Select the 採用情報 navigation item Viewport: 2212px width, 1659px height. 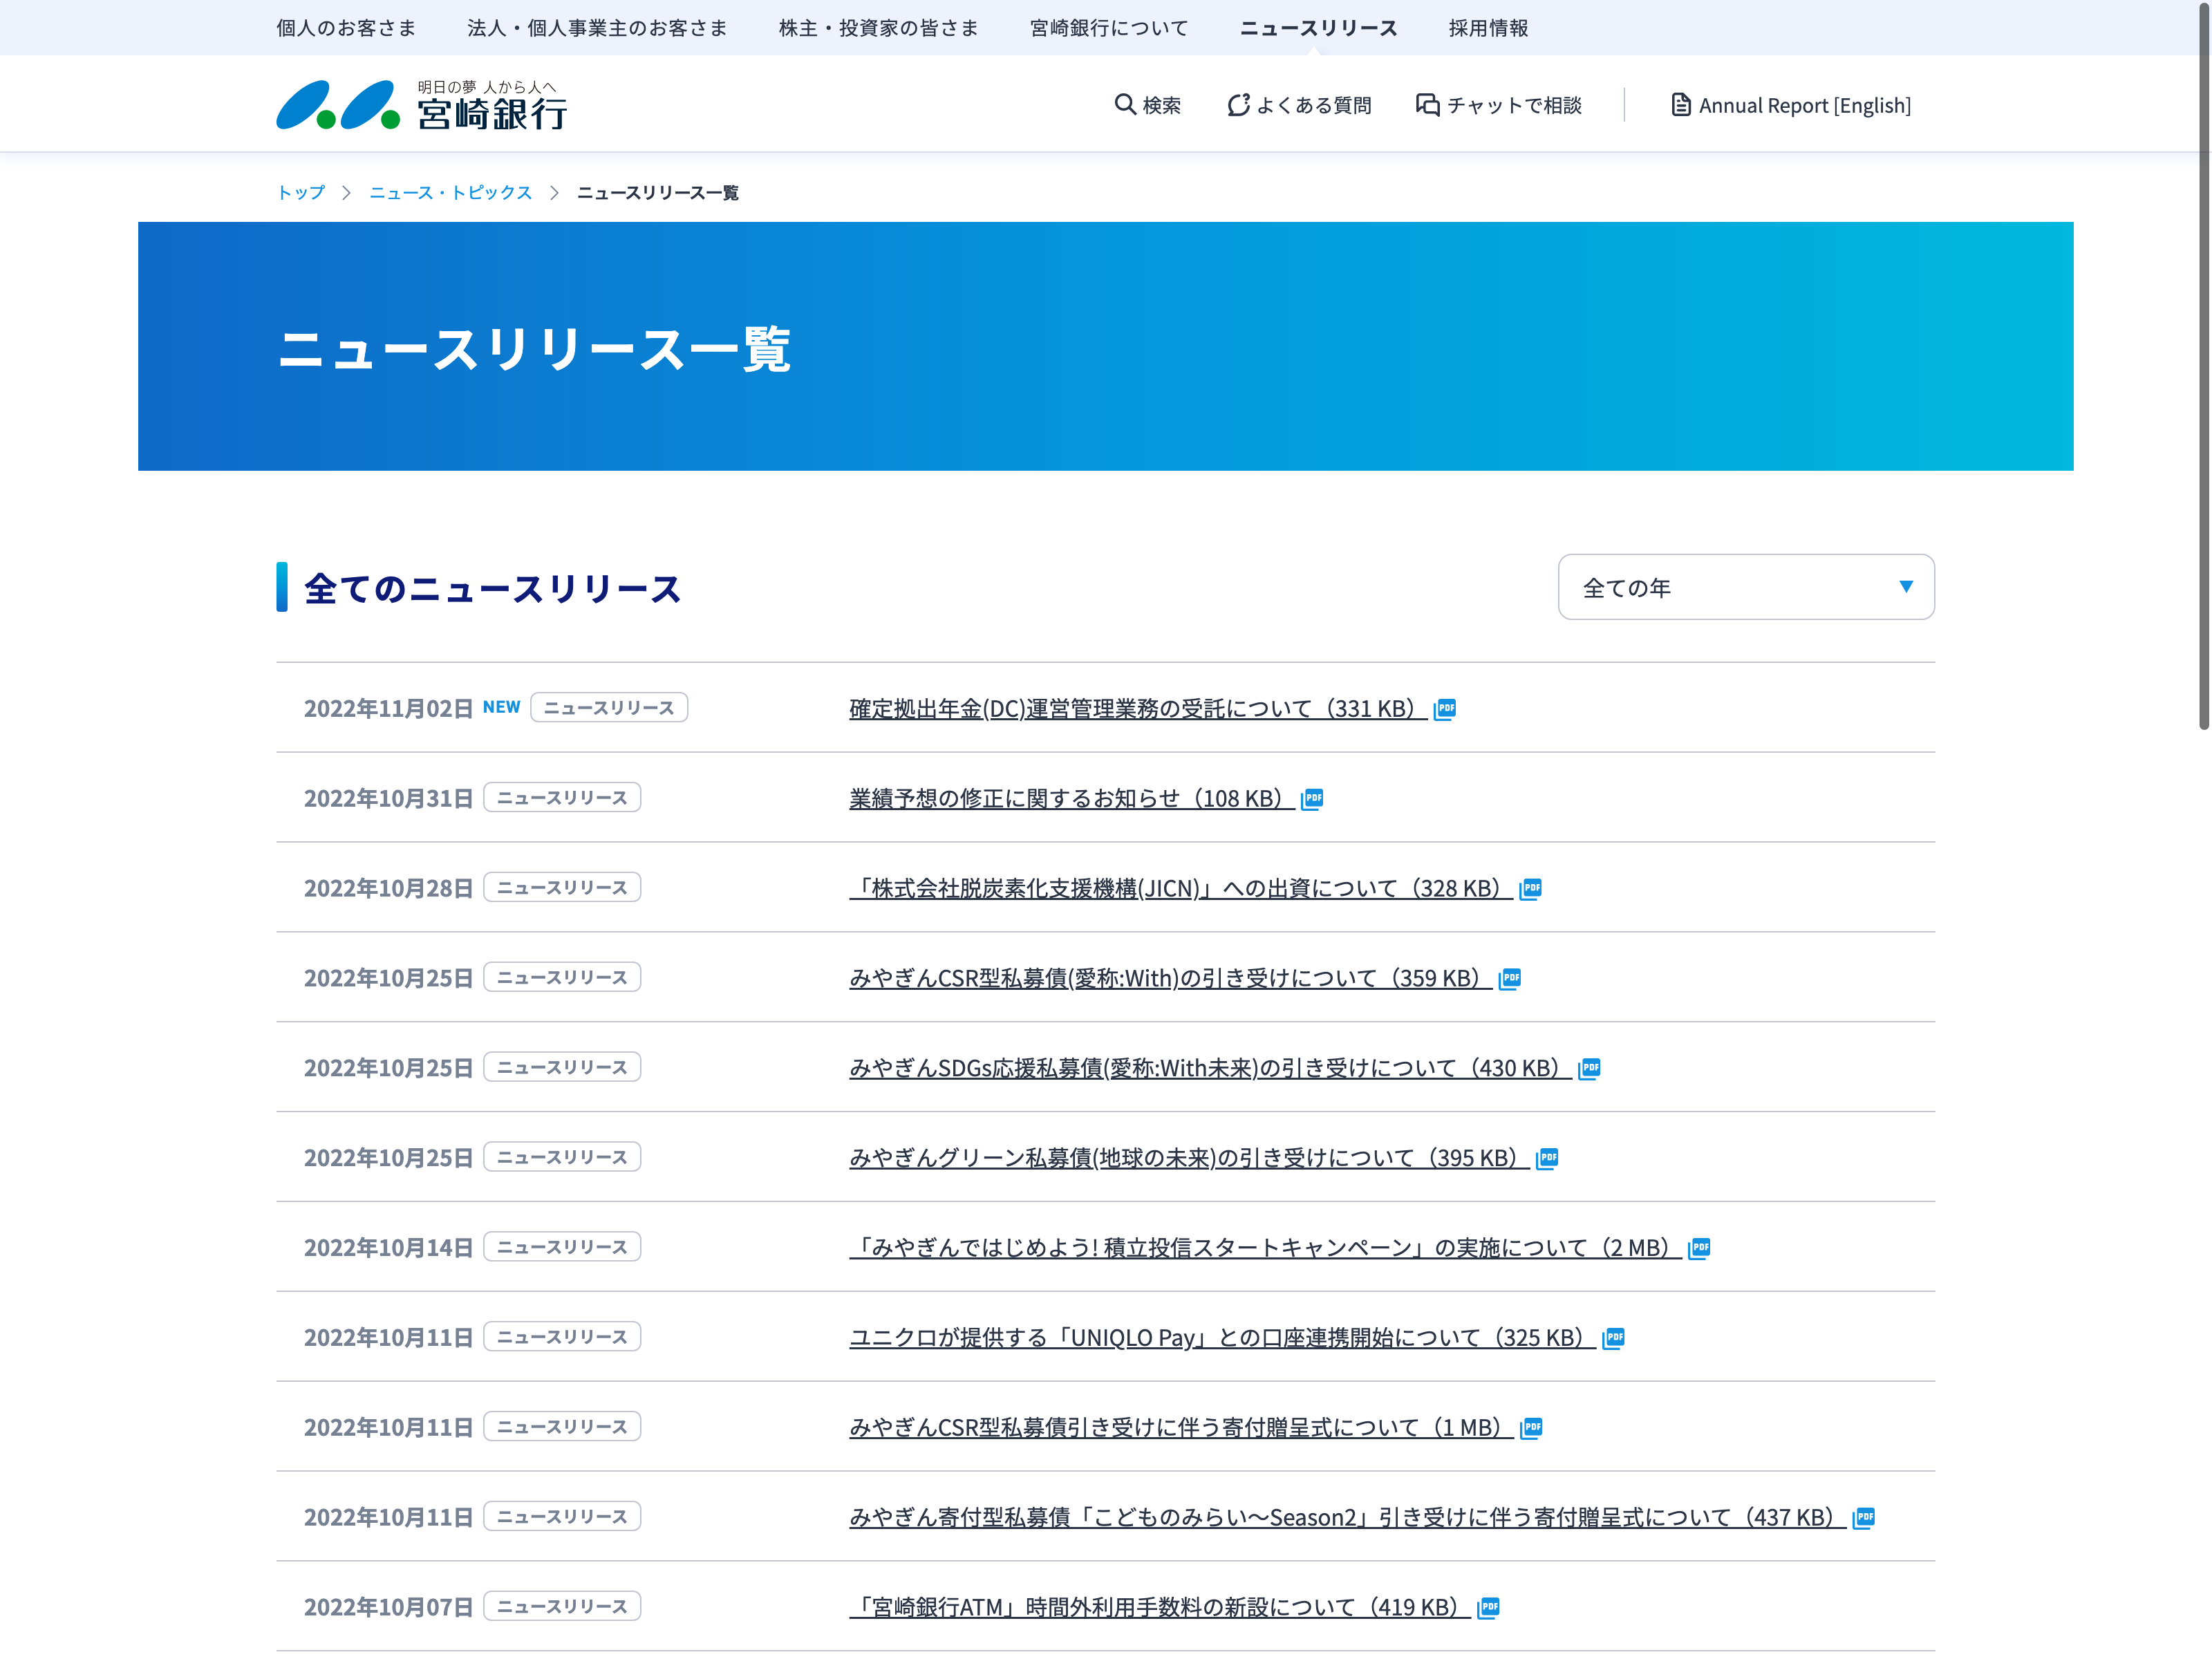click(x=1488, y=28)
